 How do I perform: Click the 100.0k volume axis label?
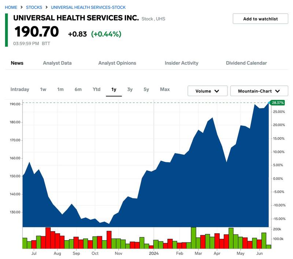(278, 239)
